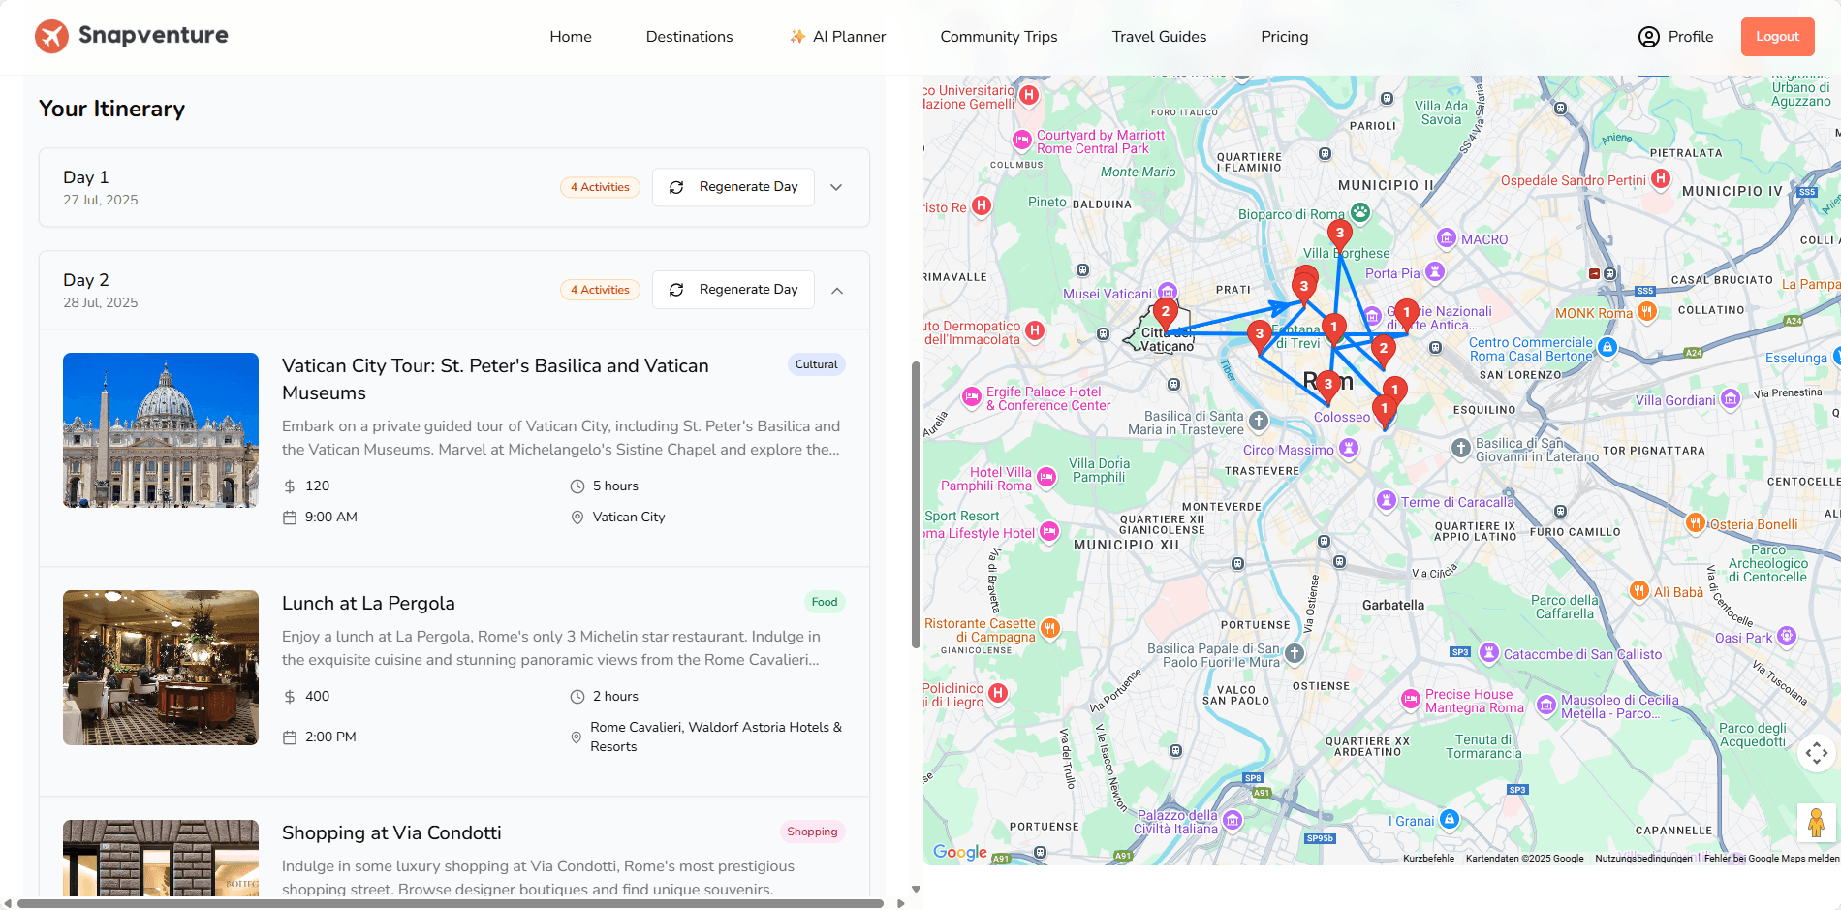
Task: Open map camera controls button
Action: click(x=1817, y=753)
